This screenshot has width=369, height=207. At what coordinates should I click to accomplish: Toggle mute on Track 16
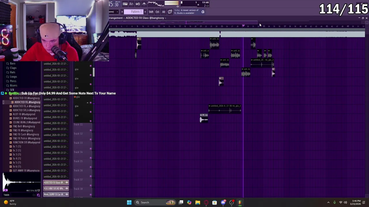[91, 176]
